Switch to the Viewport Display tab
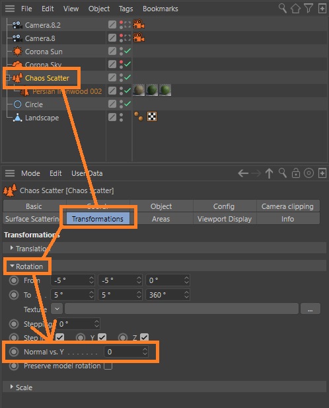The height and width of the screenshot is (408, 329). click(225, 219)
